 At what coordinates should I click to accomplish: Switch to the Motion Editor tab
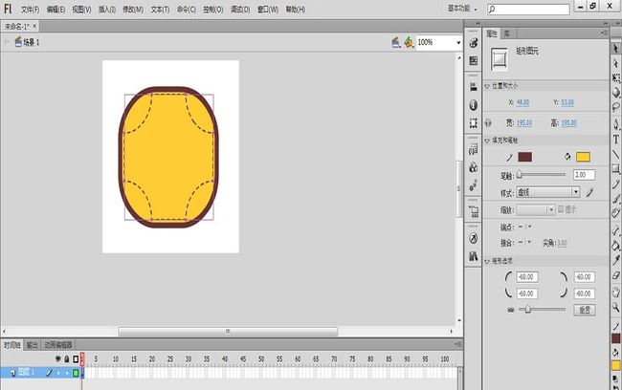(x=58, y=345)
